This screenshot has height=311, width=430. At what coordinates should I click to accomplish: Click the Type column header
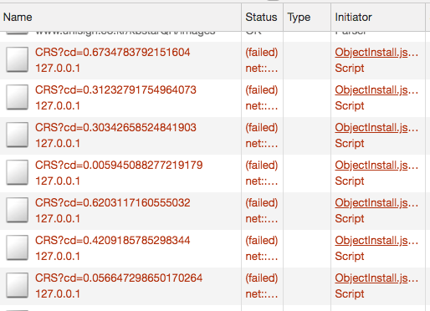(x=307, y=18)
